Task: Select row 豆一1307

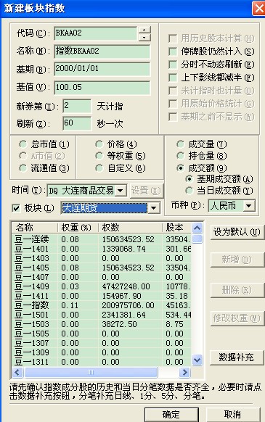Action: 102,343
